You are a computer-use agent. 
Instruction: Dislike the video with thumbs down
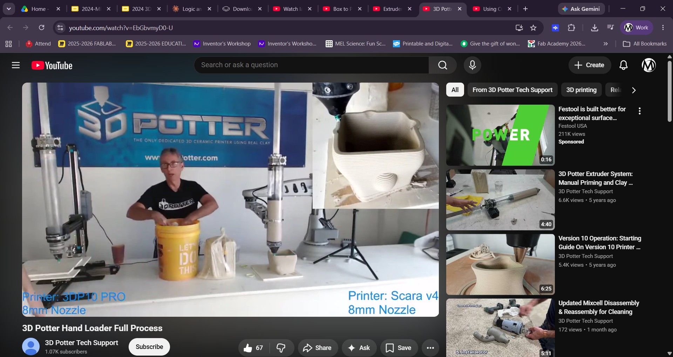(x=281, y=348)
